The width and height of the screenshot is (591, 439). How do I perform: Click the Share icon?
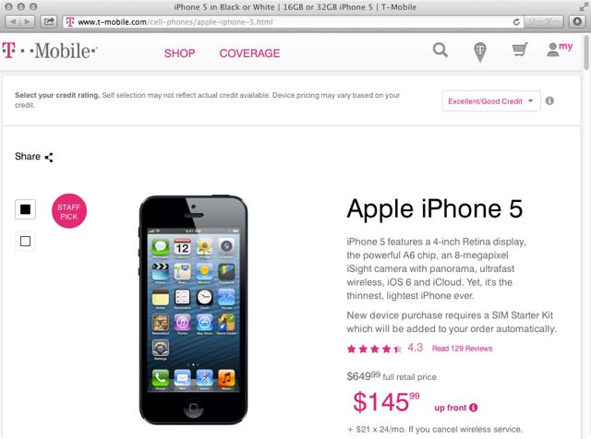tap(49, 158)
